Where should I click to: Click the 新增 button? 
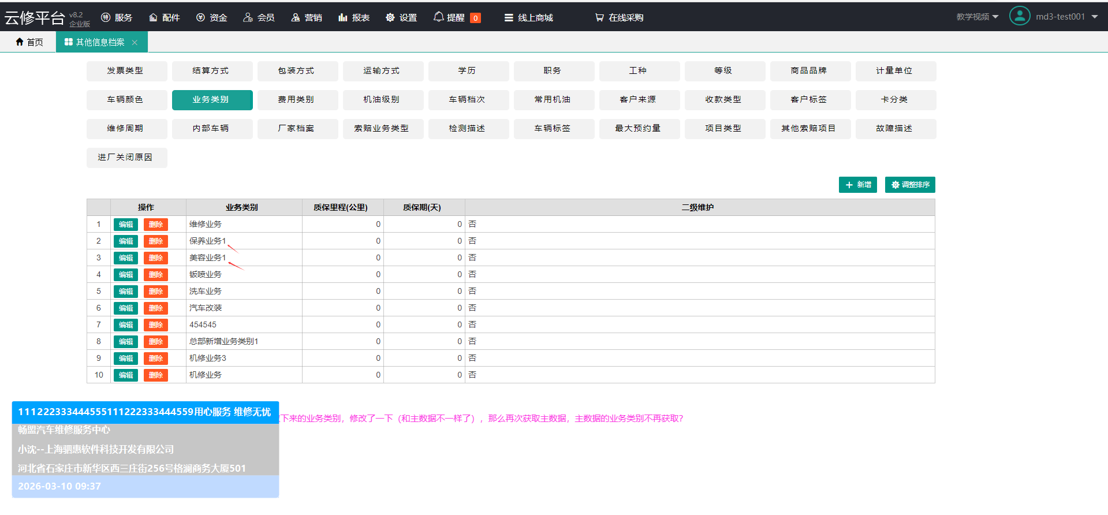tap(857, 185)
